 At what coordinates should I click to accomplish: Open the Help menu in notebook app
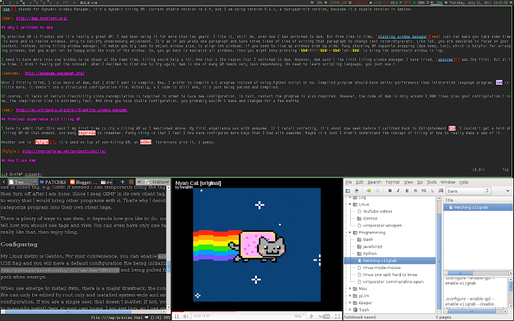point(463,182)
